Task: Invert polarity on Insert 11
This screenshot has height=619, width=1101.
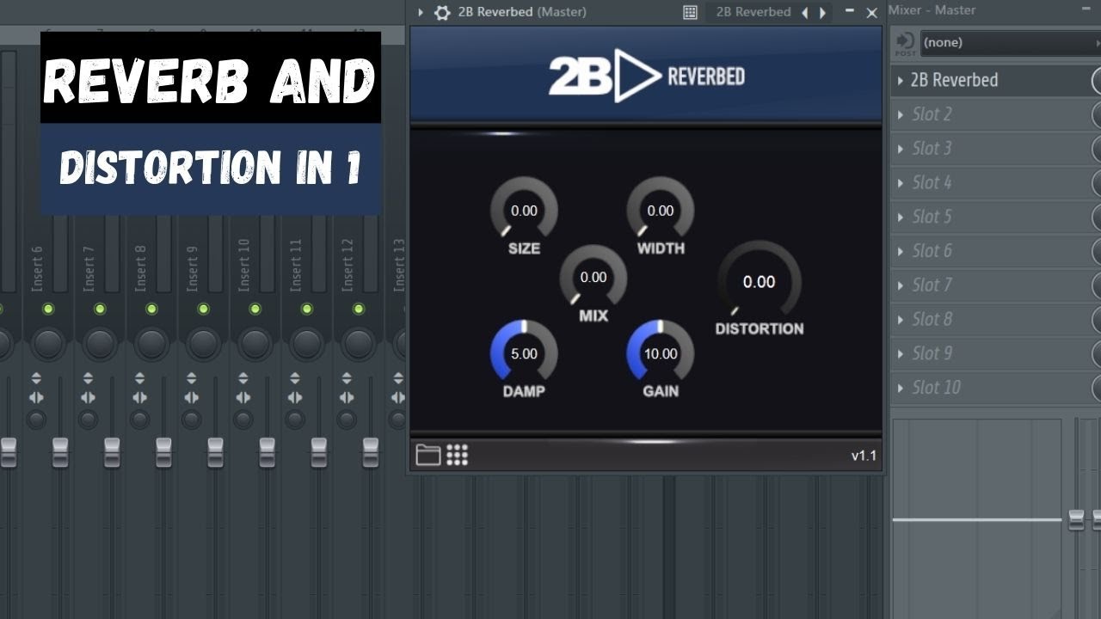Action: coord(295,377)
